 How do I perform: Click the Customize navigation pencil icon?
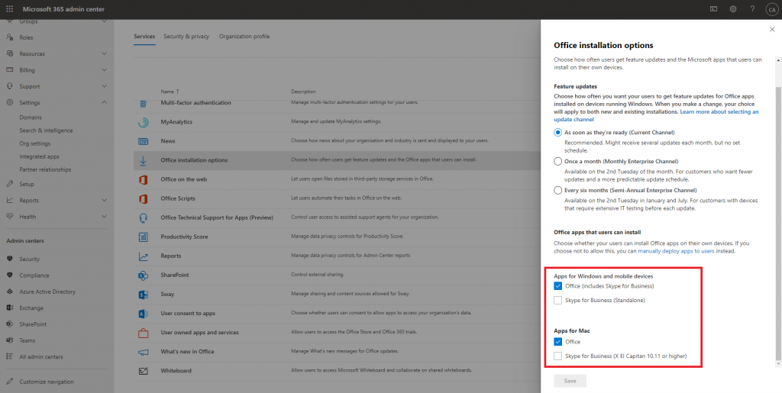coord(9,382)
